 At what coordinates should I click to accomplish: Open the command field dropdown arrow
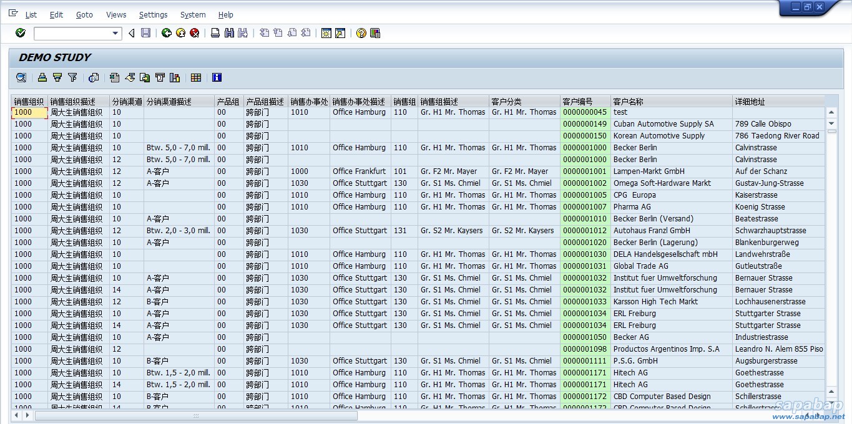[x=115, y=34]
